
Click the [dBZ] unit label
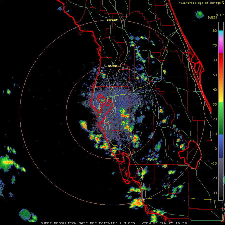click(x=212, y=17)
